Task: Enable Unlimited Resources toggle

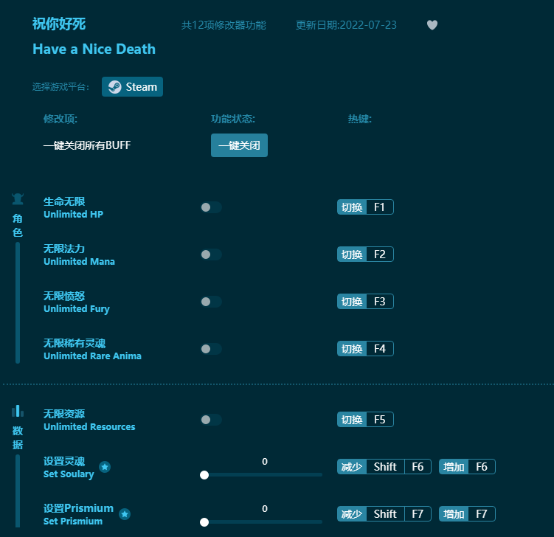Action: [x=211, y=420]
